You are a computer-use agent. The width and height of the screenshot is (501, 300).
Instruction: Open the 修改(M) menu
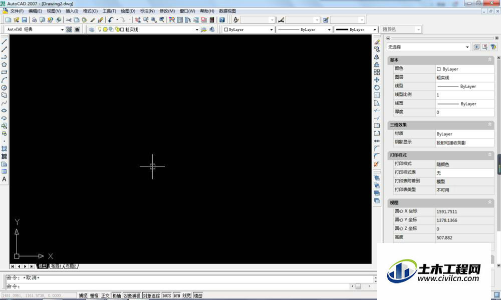(167, 11)
